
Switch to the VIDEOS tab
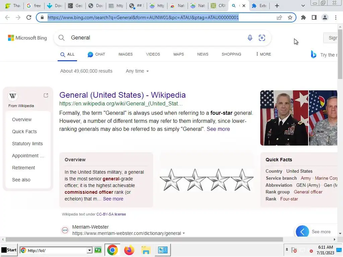pos(153,54)
